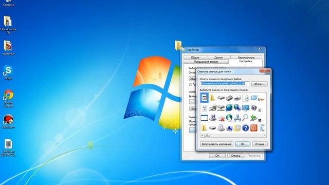Choose the folder icon in the bottom row
The width and height of the screenshot is (329, 185).
[x=204, y=128]
